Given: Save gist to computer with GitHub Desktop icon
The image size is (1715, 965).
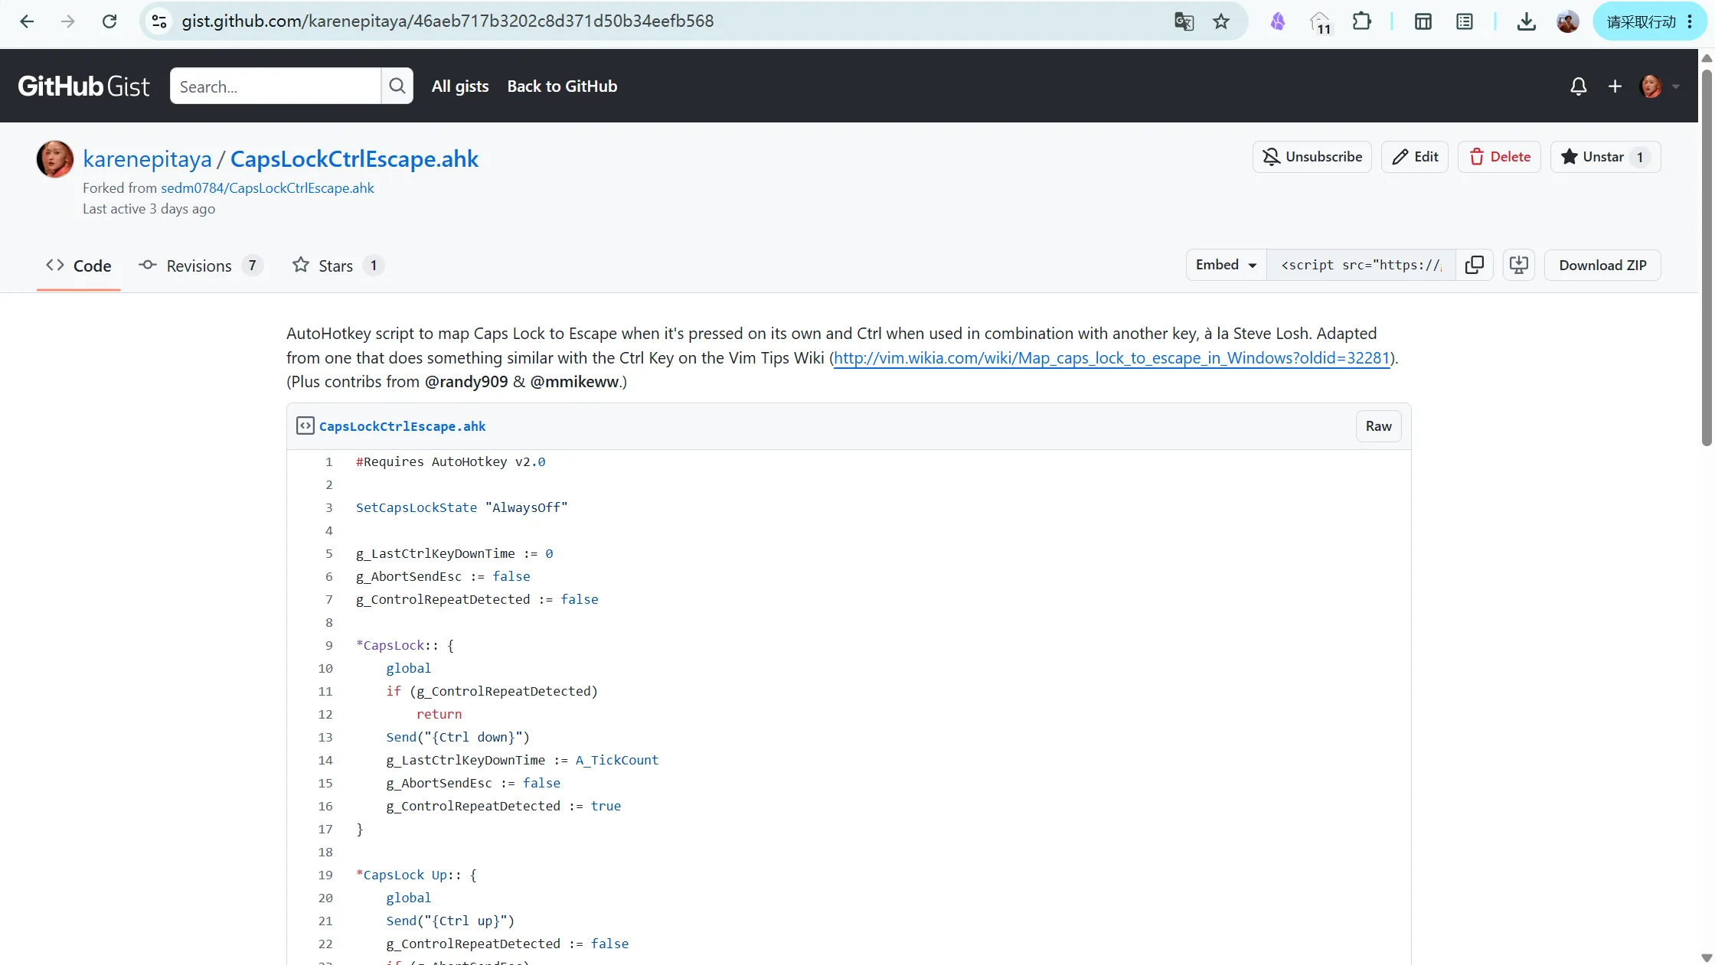Looking at the screenshot, I should 1519,265.
